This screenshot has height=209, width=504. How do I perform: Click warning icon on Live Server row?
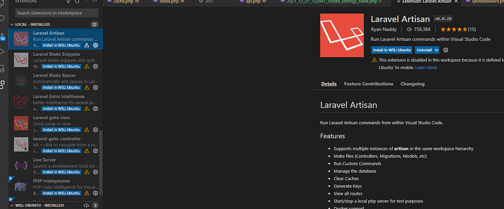point(87,172)
